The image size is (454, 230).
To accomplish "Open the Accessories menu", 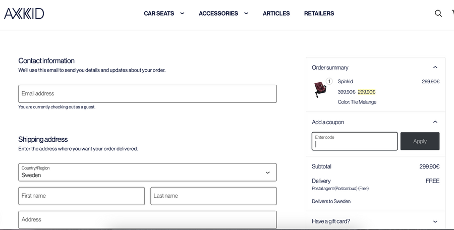I will tap(218, 14).
